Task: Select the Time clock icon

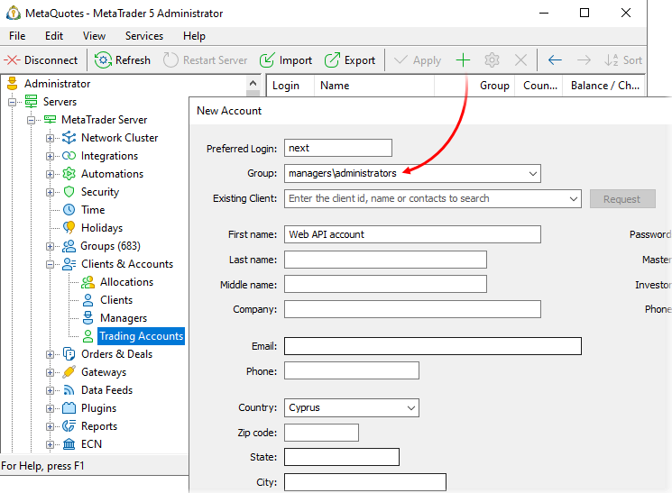Action: [x=69, y=210]
